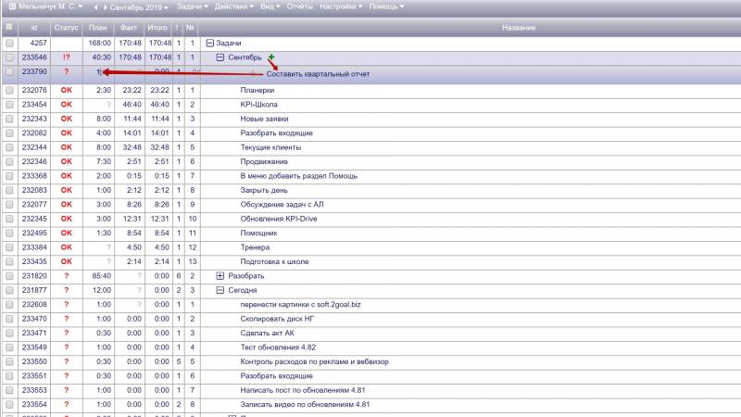Open the Вид menu

[x=270, y=6]
